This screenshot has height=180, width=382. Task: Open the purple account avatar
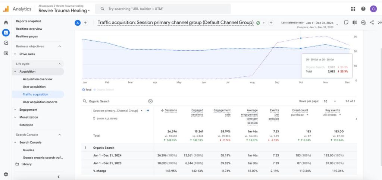(373, 9)
